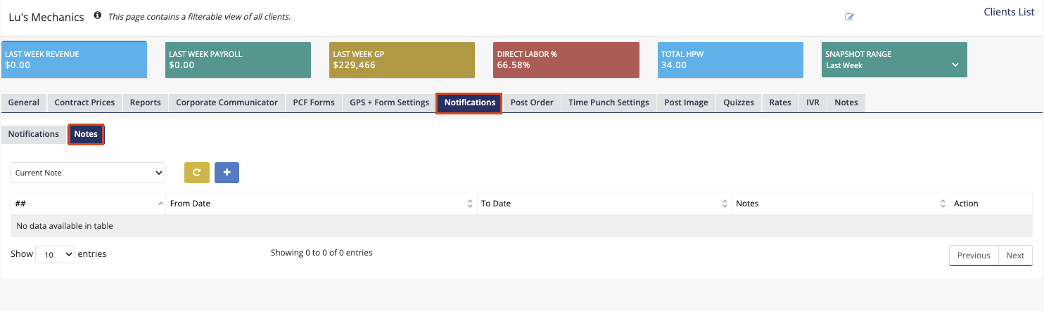Click the Previous pagination button
The height and width of the screenshot is (311, 1044).
(974, 256)
